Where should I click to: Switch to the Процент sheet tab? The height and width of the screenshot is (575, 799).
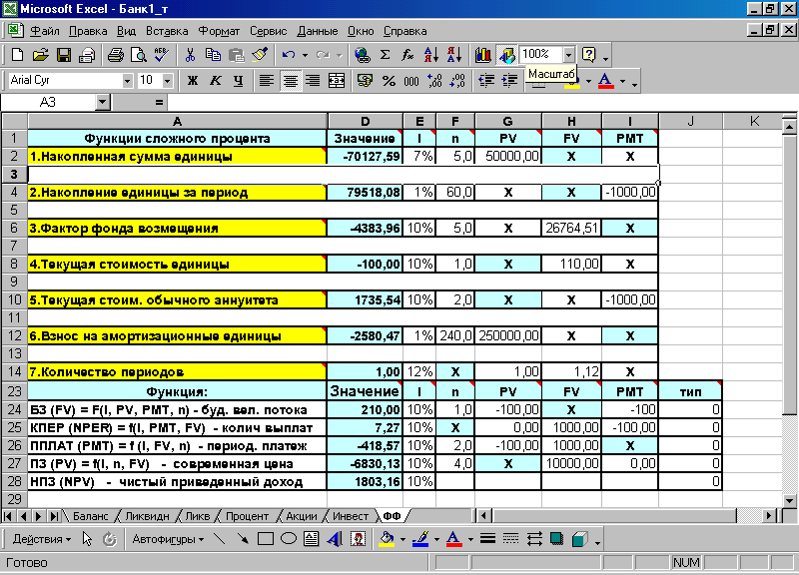247,516
